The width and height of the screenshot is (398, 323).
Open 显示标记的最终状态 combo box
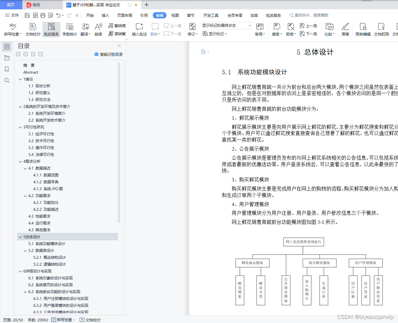tap(226, 26)
